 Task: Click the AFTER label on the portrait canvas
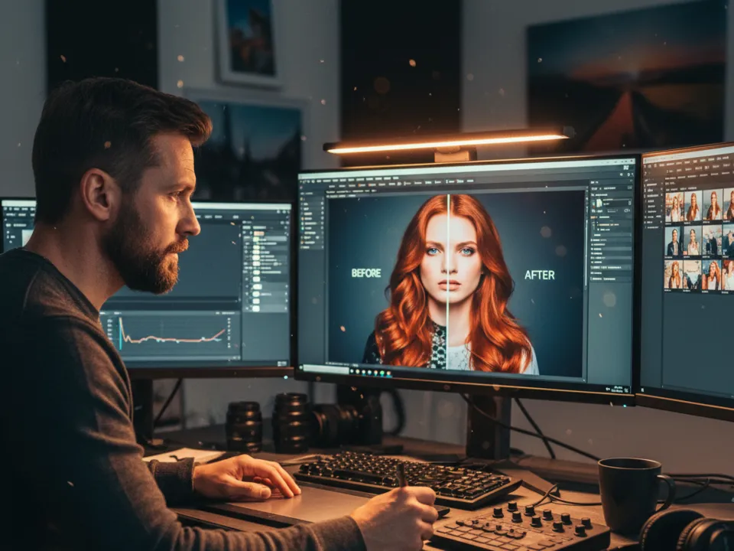[539, 275]
